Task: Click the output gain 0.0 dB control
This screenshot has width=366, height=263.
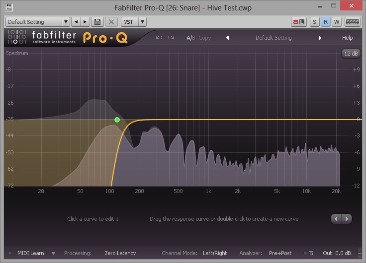Action: coord(336,253)
